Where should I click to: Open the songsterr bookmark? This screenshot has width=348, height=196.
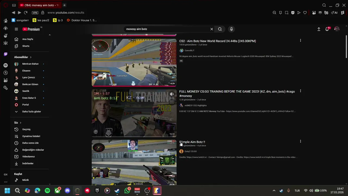20,20
